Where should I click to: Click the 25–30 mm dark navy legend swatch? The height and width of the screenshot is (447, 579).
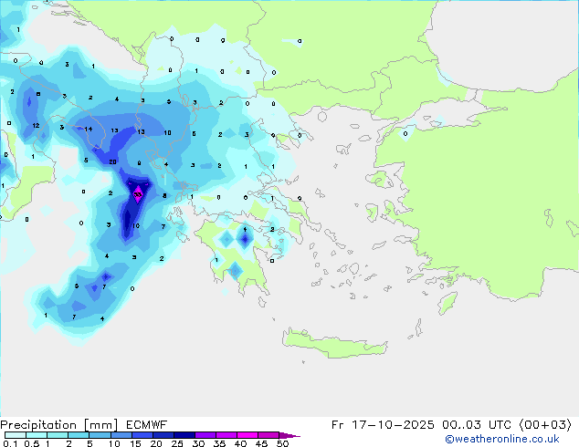(x=184, y=435)
